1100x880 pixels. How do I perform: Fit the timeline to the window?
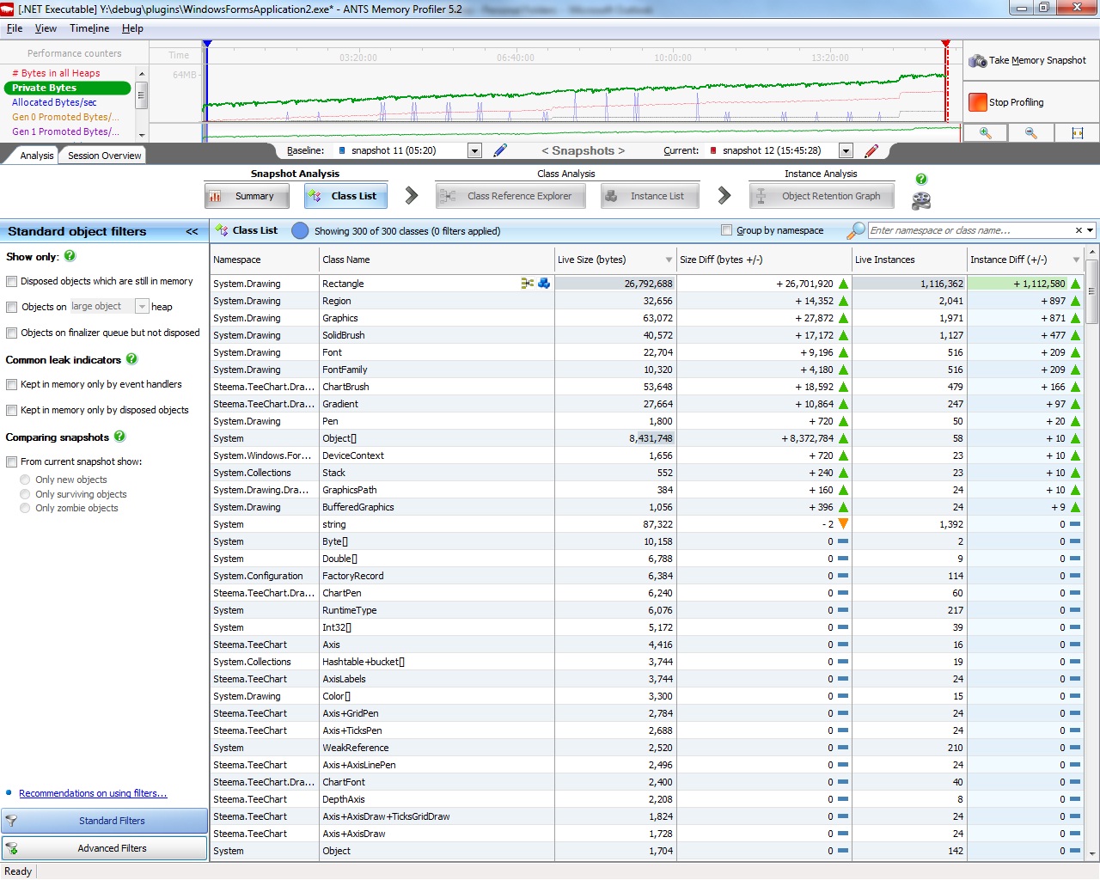point(1077,133)
